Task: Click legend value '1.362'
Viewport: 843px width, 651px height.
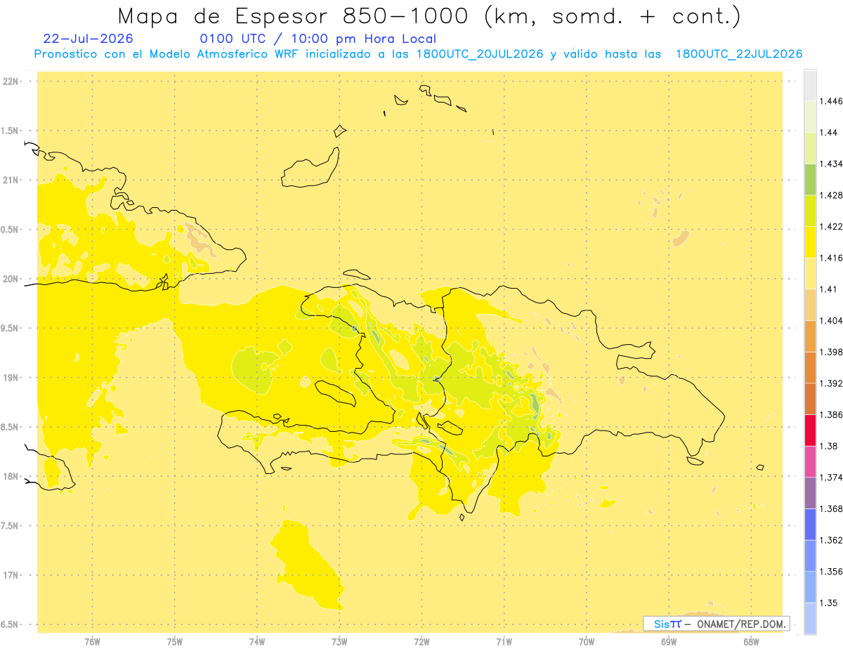Action: point(831,540)
